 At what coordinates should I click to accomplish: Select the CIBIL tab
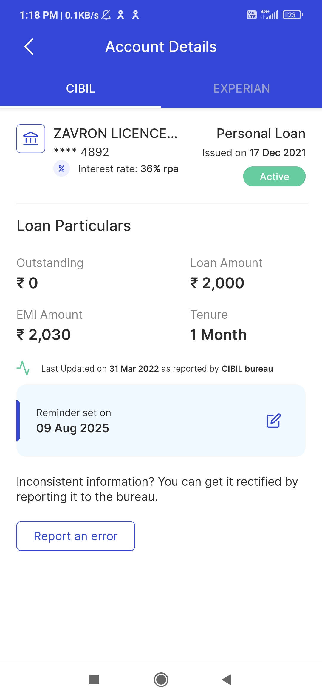80,88
